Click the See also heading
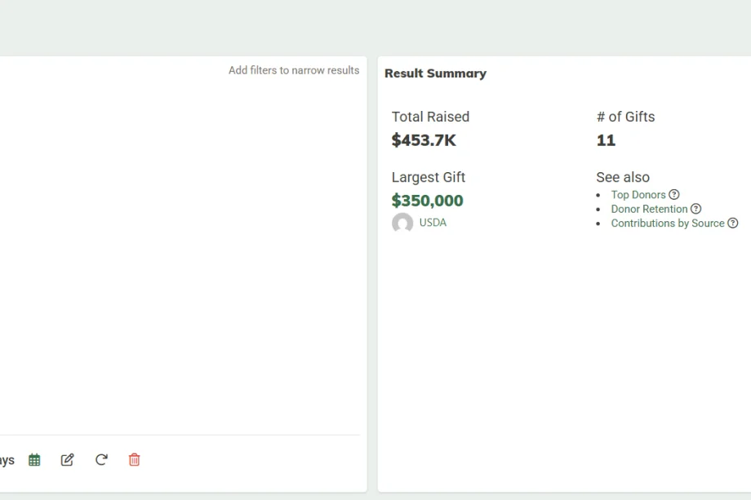The width and height of the screenshot is (751, 500). point(623,177)
